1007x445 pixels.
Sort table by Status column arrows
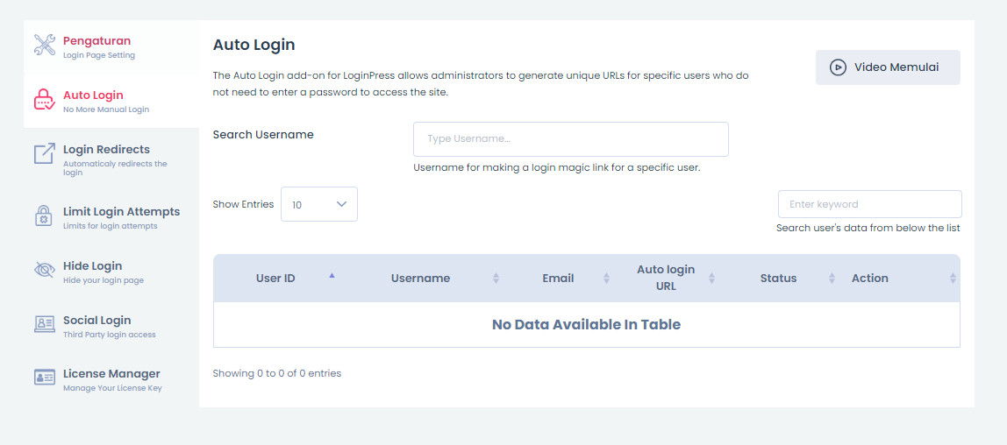coord(832,279)
